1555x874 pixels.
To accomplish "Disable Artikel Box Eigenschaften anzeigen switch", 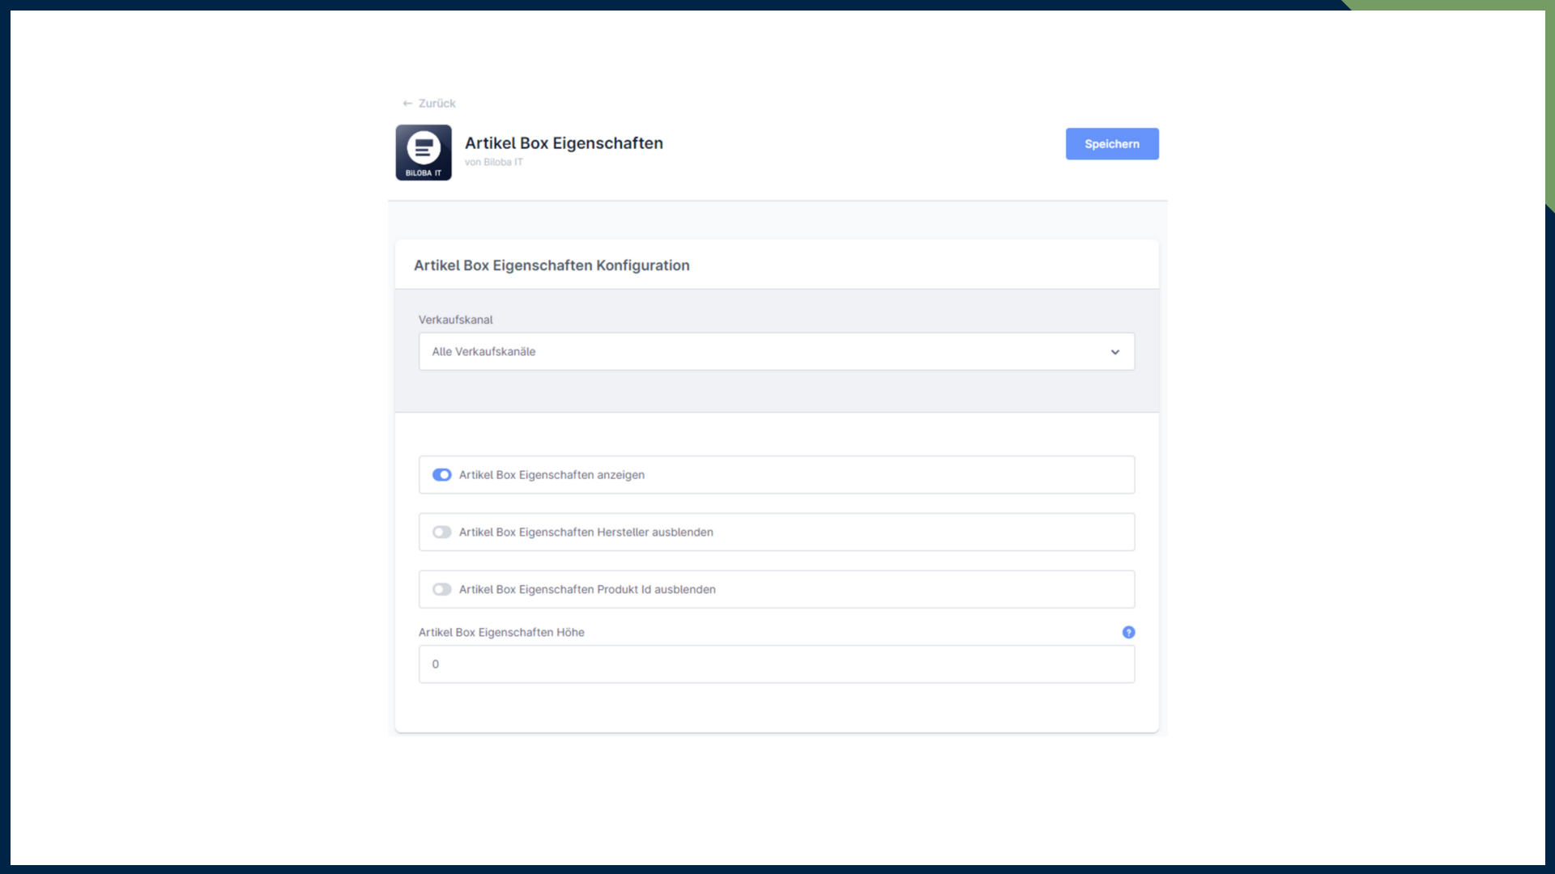I will tap(441, 475).
